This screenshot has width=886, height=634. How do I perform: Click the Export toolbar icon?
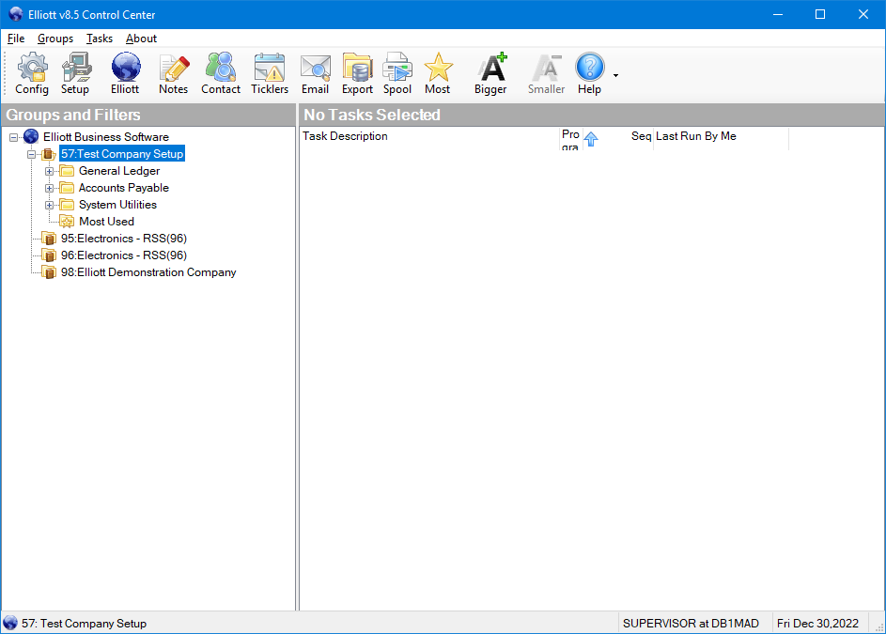(x=357, y=73)
